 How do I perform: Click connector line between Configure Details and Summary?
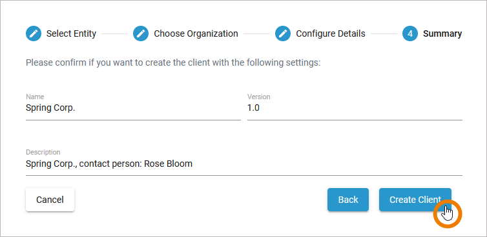click(384, 33)
